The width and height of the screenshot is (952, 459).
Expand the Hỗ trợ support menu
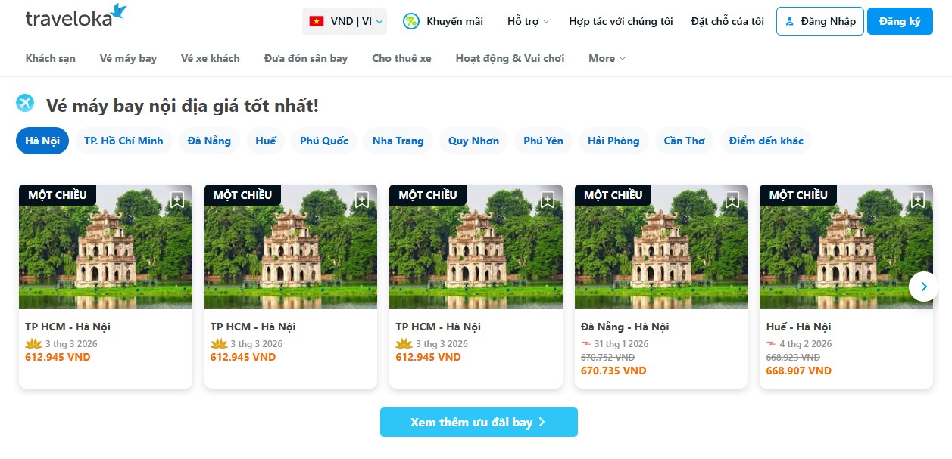click(x=528, y=21)
